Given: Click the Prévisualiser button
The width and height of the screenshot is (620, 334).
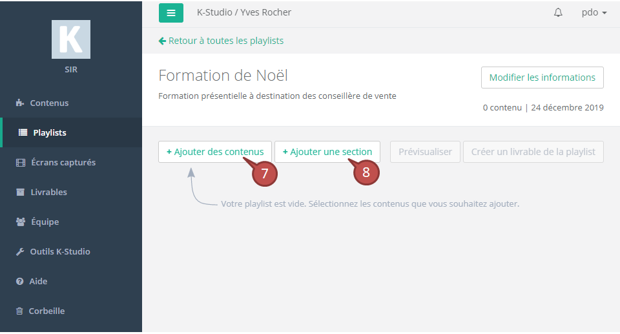Looking at the screenshot, I should pos(425,152).
